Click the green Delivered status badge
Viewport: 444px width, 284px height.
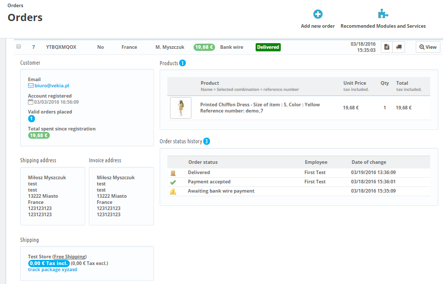(268, 47)
